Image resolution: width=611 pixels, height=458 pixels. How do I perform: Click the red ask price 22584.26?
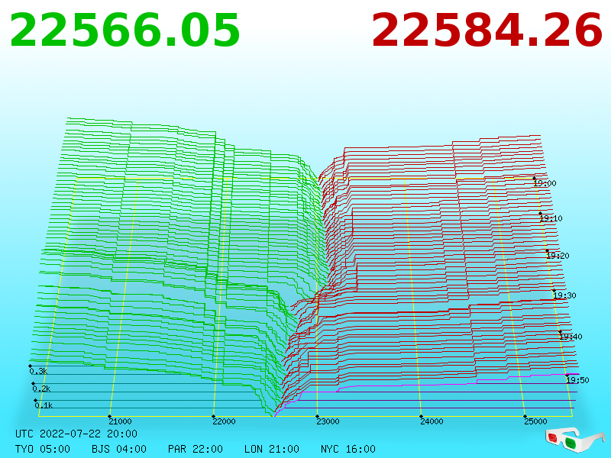click(487, 31)
